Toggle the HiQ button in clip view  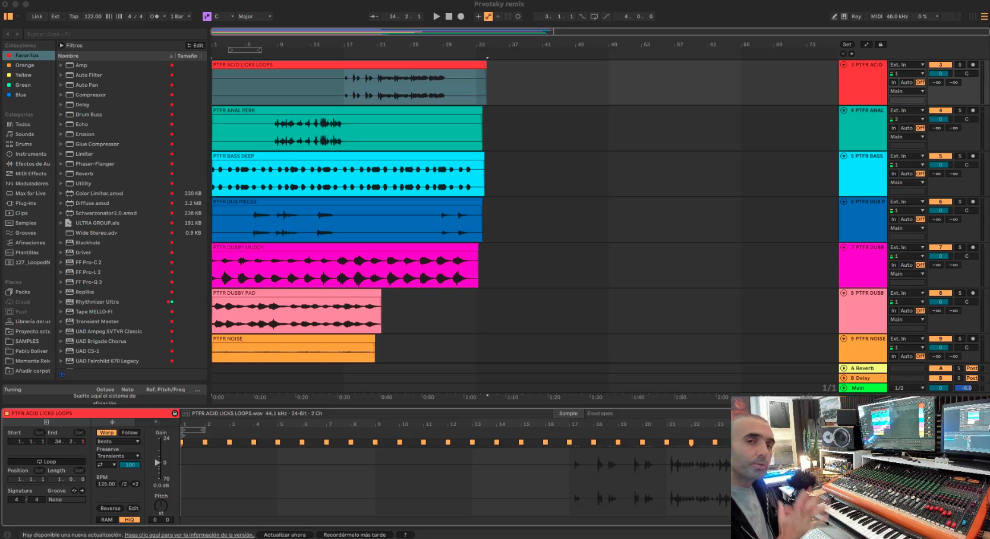tap(129, 519)
